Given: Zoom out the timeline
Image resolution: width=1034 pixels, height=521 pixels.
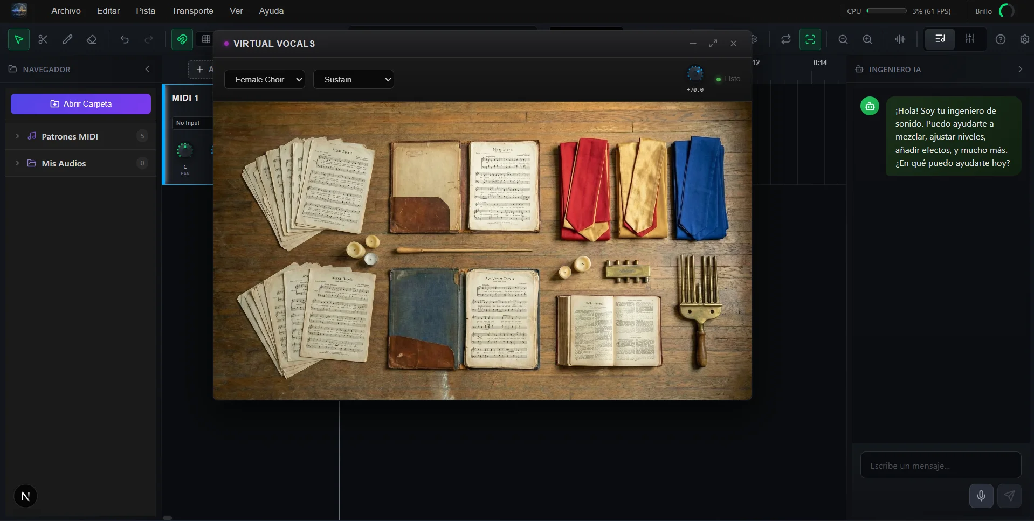Looking at the screenshot, I should coord(843,39).
